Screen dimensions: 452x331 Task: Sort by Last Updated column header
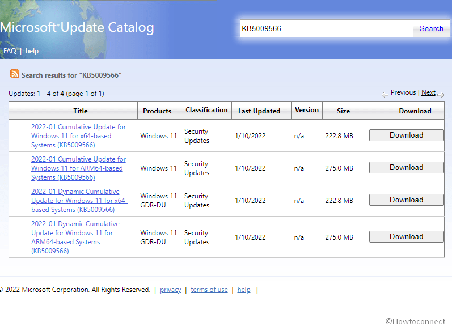(259, 111)
